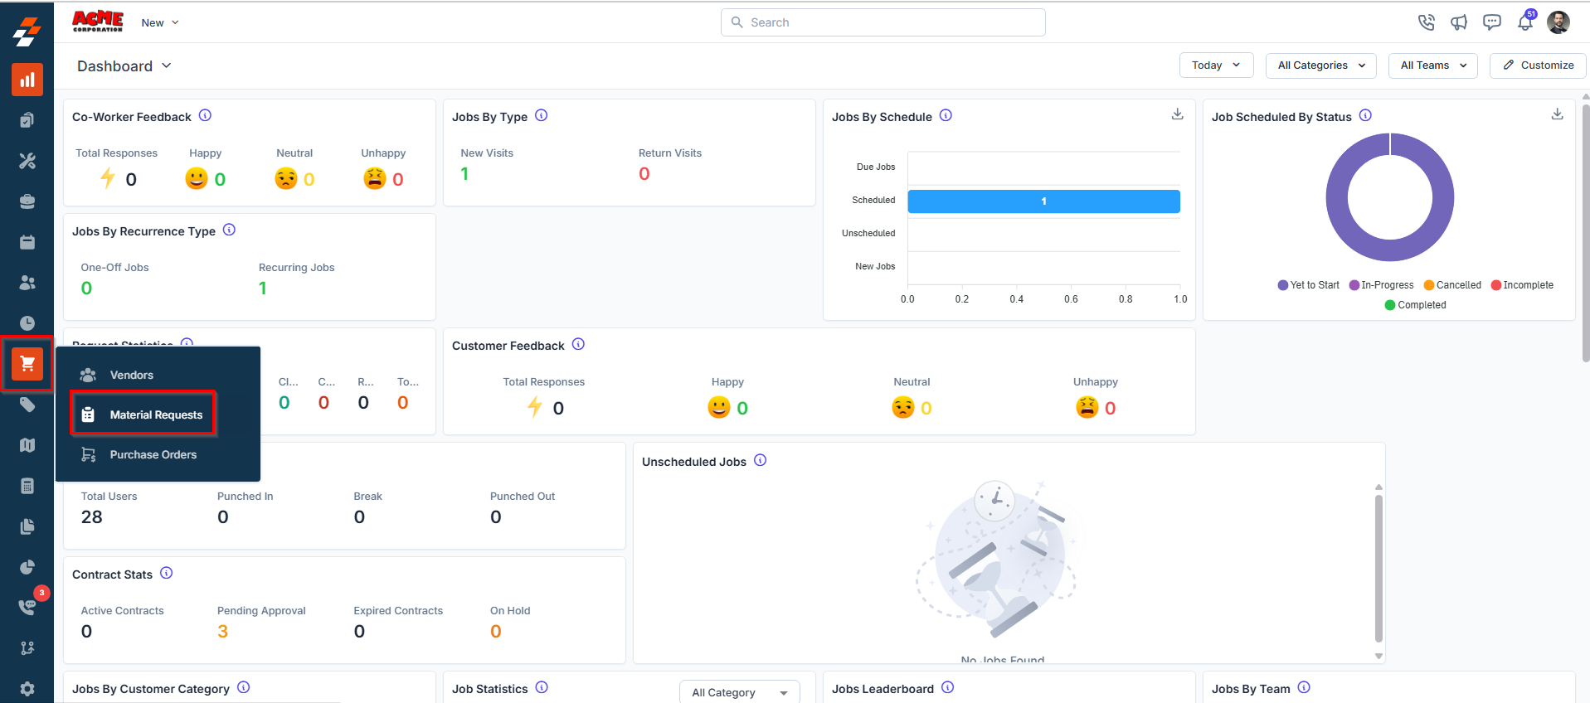Open the All Categories dropdown

click(x=1320, y=65)
